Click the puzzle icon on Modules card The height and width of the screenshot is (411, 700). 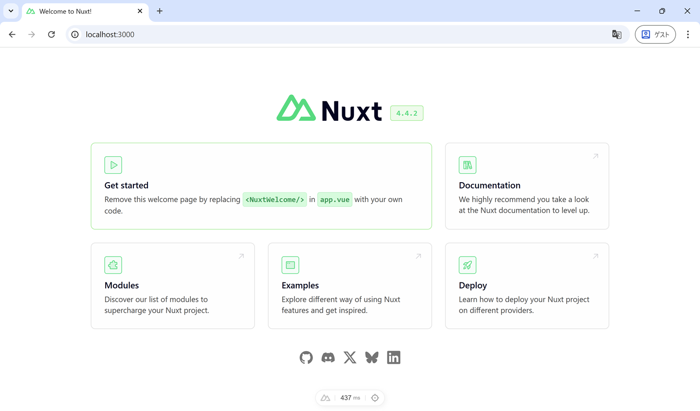coord(113,265)
